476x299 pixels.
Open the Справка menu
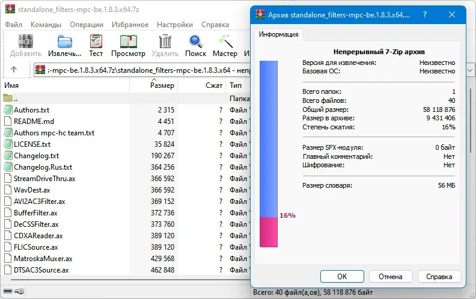[x=215, y=25]
